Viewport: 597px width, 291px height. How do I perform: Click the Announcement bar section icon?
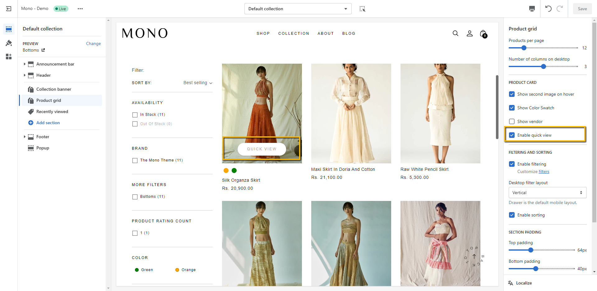(x=31, y=64)
